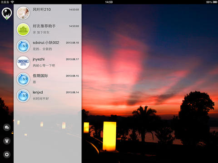Click the message preview under 假期国际
Screen dimensions: 218x163
(x=35, y=82)
